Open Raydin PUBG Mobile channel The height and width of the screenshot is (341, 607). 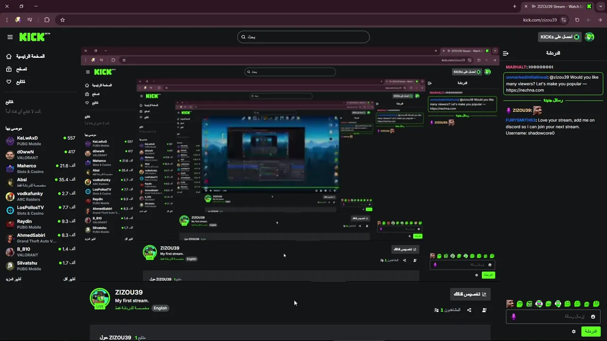(x=40, y=224)
